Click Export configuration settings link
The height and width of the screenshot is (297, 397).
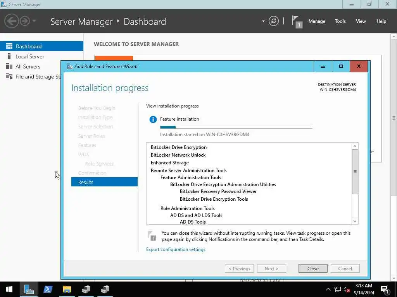[176, 249]
